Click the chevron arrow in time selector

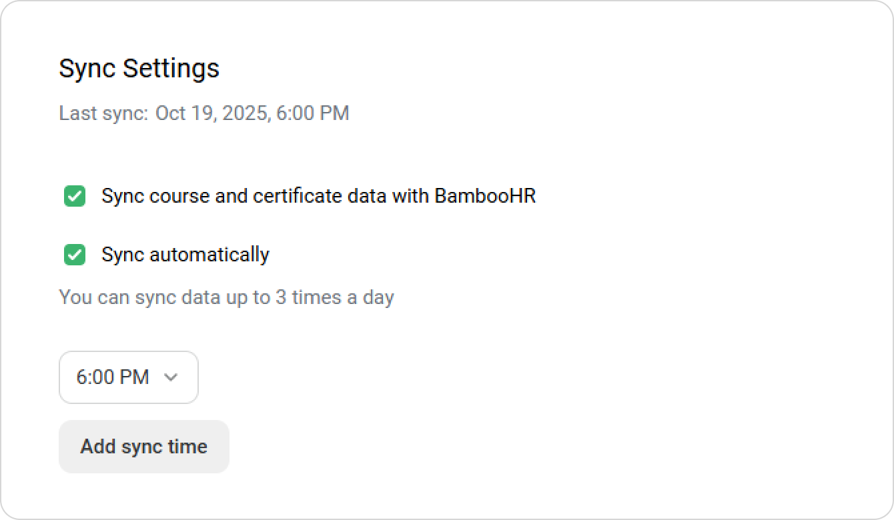(171, 377)
